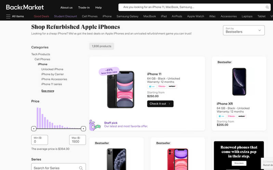Click the right price slider handle
Image resolution: width=273 pixels, height=170 pixels.
point(83,128)
